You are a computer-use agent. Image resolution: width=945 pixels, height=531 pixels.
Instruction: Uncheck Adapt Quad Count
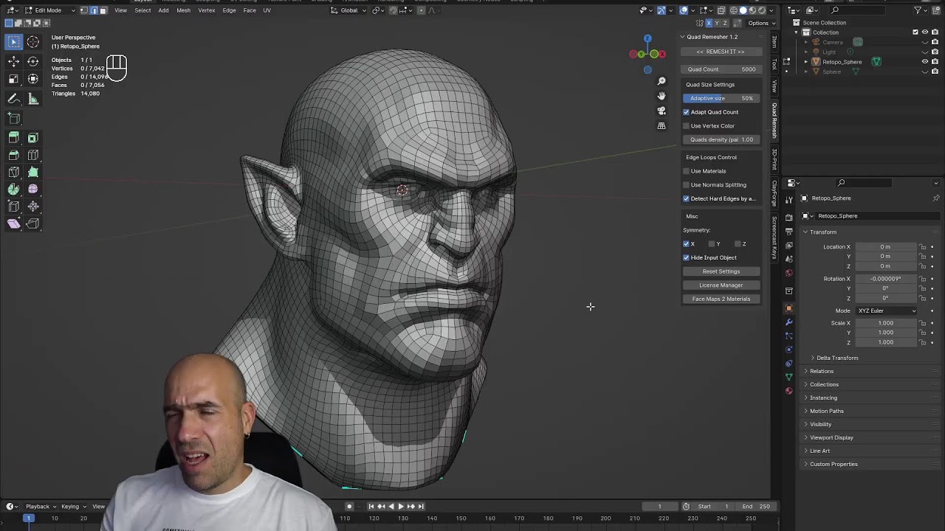coord(686,112)
